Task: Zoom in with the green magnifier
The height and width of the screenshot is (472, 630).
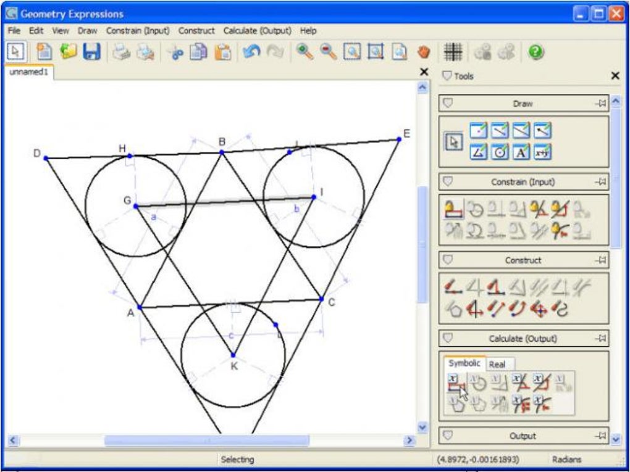Action: [x=304, y=52]
